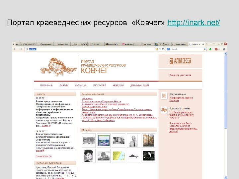The height and width of the screenshot is (179, 239).
Task: Switch to the 77742466 tab
Action: coord(96,44)
